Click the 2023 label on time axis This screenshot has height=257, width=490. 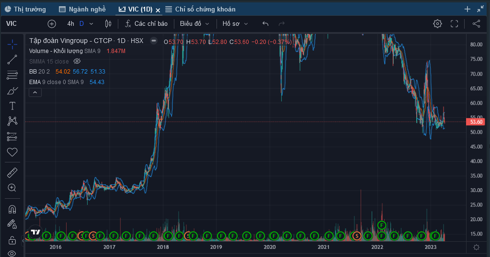[x=430, y=247]
